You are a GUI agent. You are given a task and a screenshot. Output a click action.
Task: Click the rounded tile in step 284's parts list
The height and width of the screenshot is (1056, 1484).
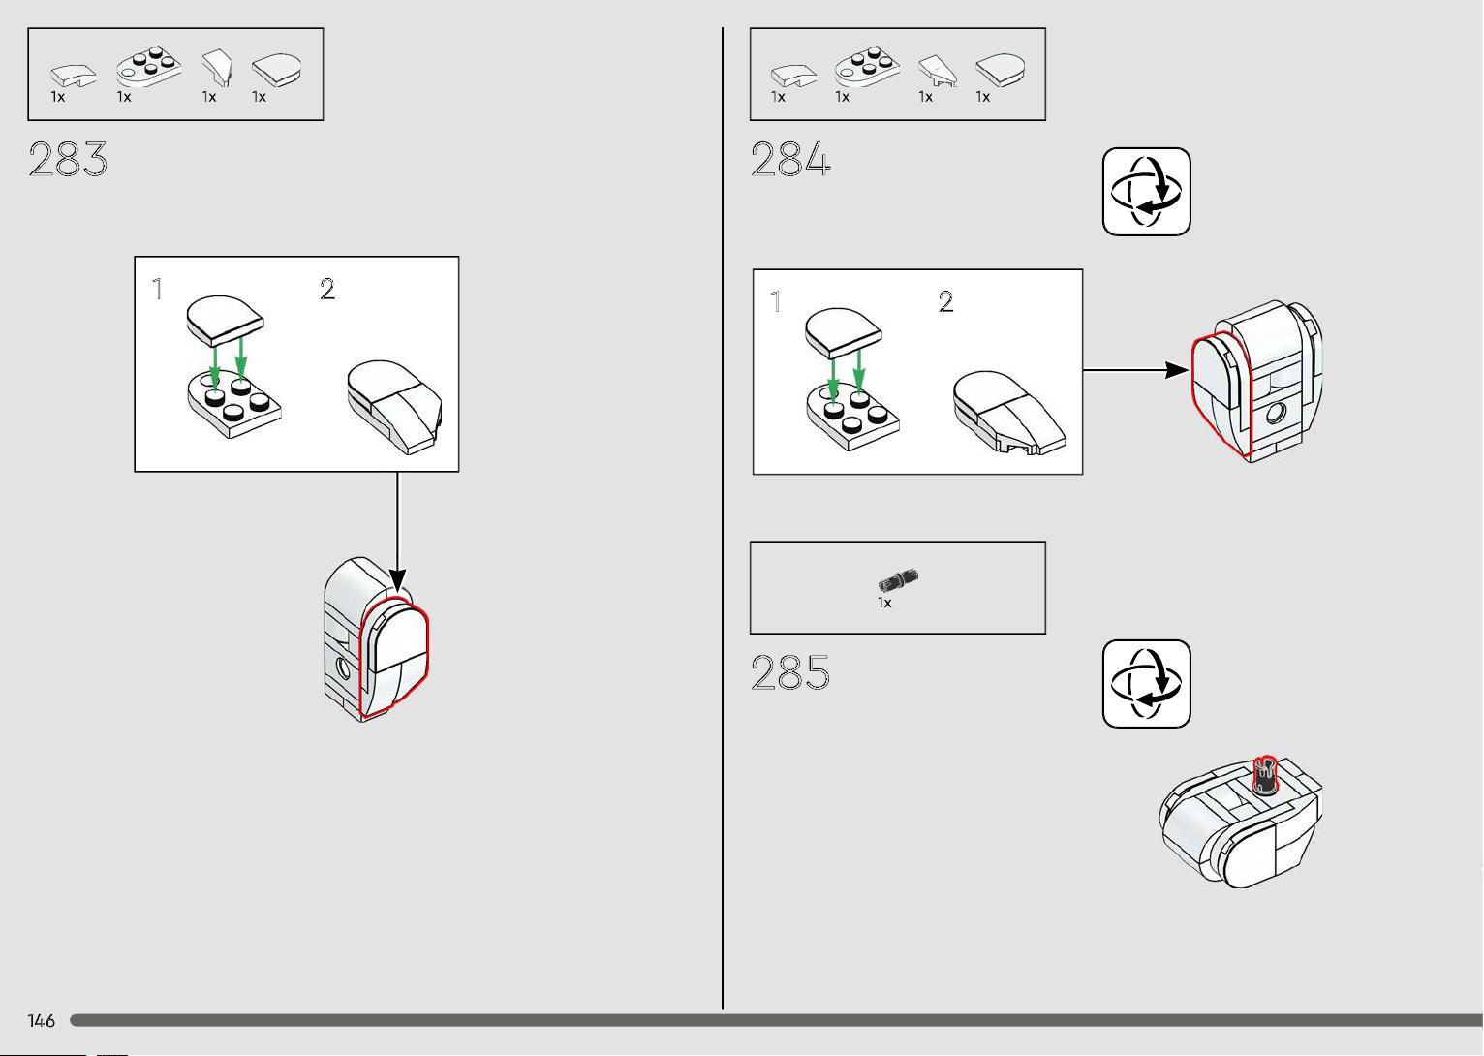1001,70
